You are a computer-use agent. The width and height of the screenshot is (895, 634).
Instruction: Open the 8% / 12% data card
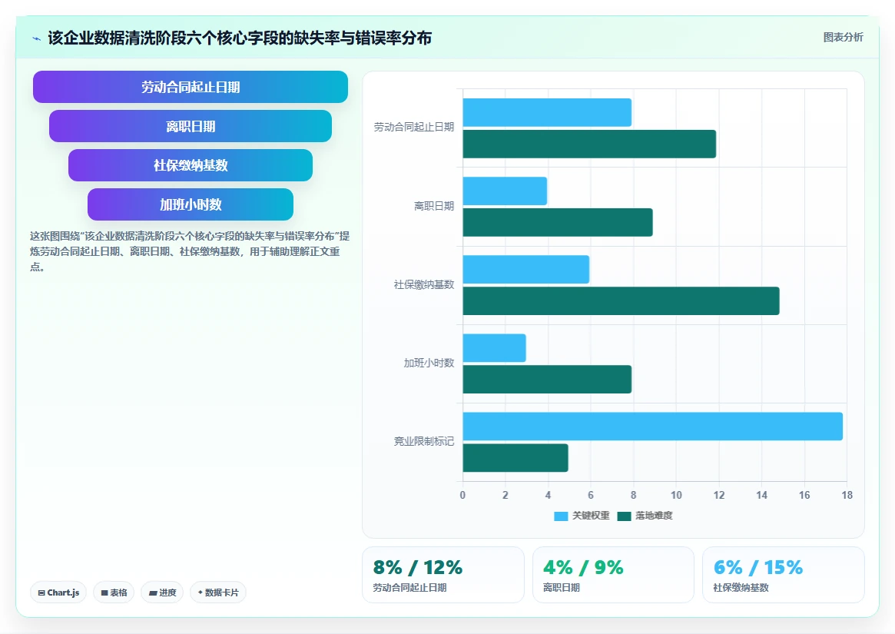pyautogui.click(x=443, y=575)
